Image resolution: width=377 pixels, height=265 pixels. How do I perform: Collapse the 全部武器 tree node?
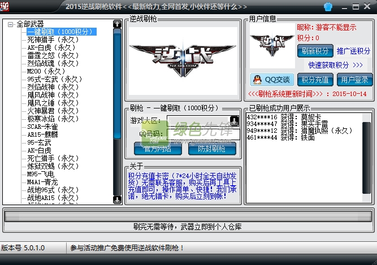click(10, 24)
